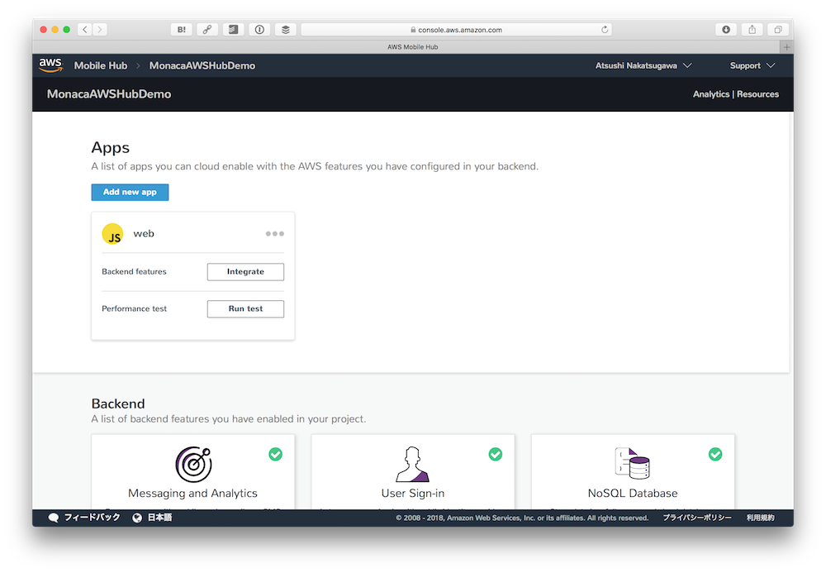Go back with Safari back arrow

coord(85,30)
